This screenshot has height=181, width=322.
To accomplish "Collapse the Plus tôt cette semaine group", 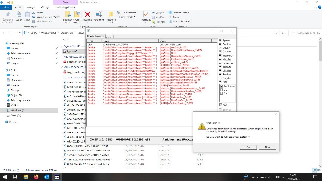I will pyautogui.click(x=62, y=56).
